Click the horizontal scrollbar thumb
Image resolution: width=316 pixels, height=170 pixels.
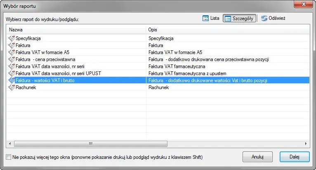91,144
